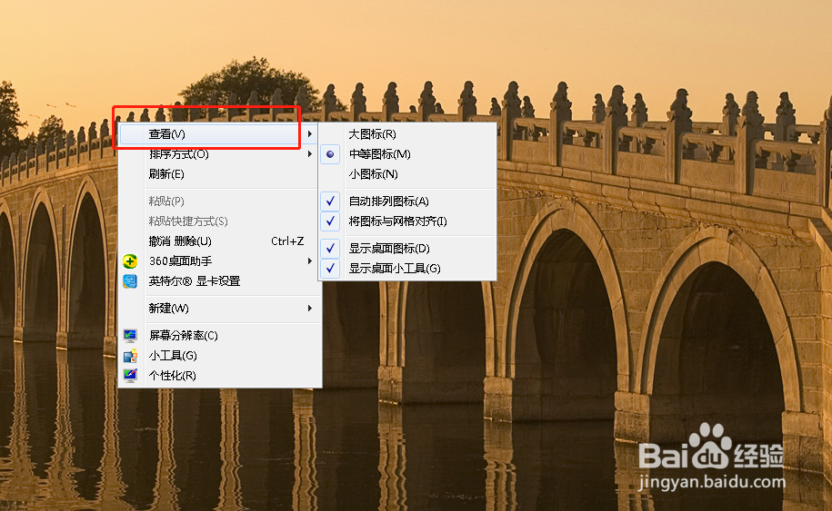Select 大图标(R) large icons

tap(407, 134)
